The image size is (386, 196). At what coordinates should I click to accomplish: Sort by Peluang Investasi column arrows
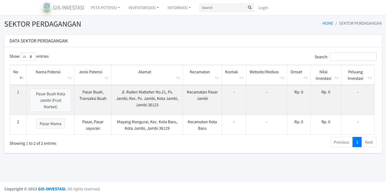(x=370, y=78)
